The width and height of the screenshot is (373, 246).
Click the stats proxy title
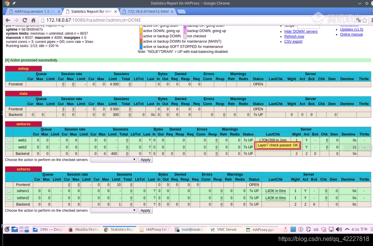coord(23,94)
